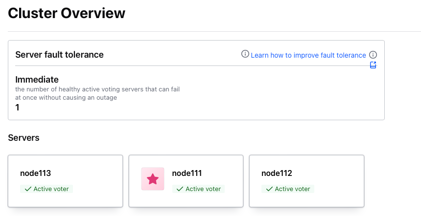Click node112's Active voter status badge
Screen dimensions: 421x216
pyautogui.click(x=288, y=189)
